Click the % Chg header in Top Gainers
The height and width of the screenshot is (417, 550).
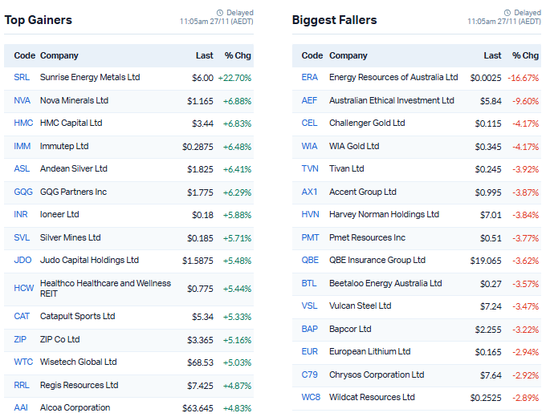coord(238,55)
